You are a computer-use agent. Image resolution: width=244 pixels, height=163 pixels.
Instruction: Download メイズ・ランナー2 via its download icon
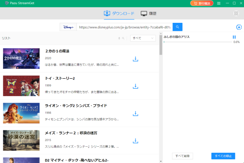(135, 141)
